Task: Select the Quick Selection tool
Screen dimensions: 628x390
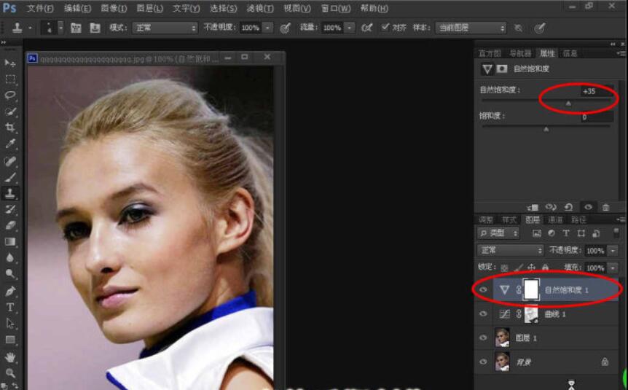Action: coord(10,112)
